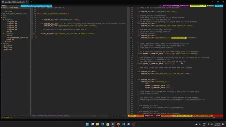Click the left pane's application_uri line
Image resolution: width=226 pixels, height=127 pixels.
click(68, 34)
